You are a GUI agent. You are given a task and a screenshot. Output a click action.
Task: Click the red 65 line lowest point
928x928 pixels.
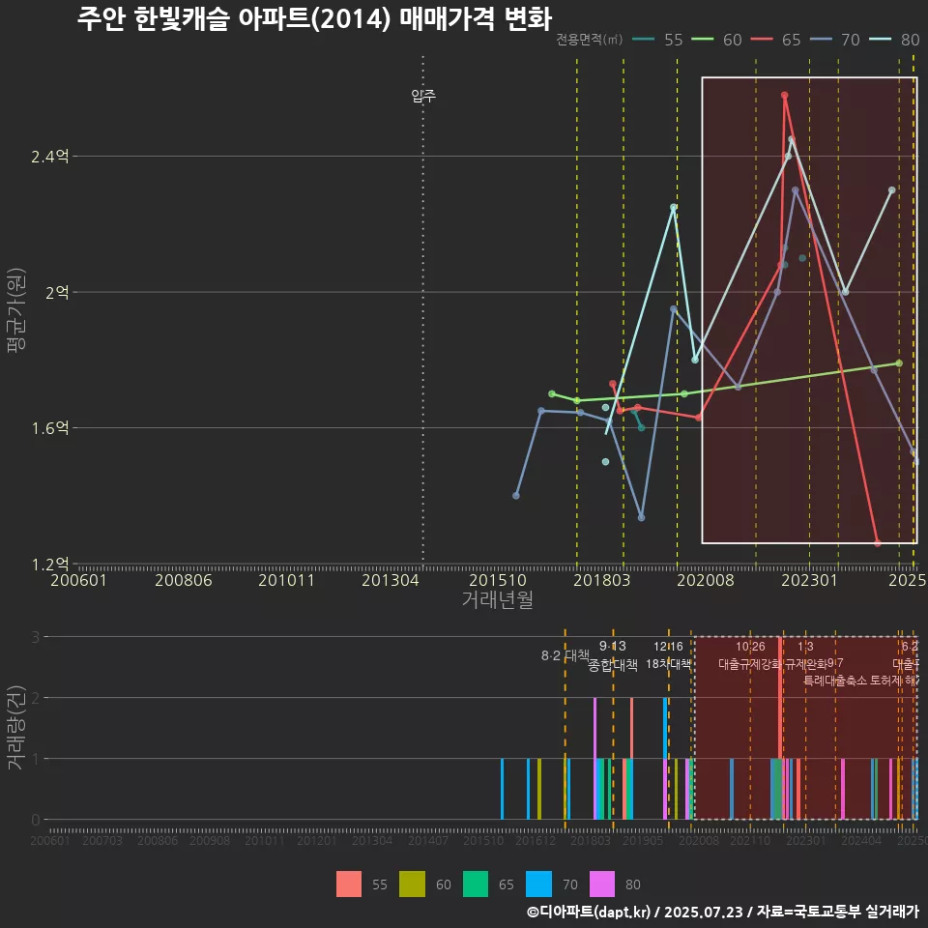[878, 543]
